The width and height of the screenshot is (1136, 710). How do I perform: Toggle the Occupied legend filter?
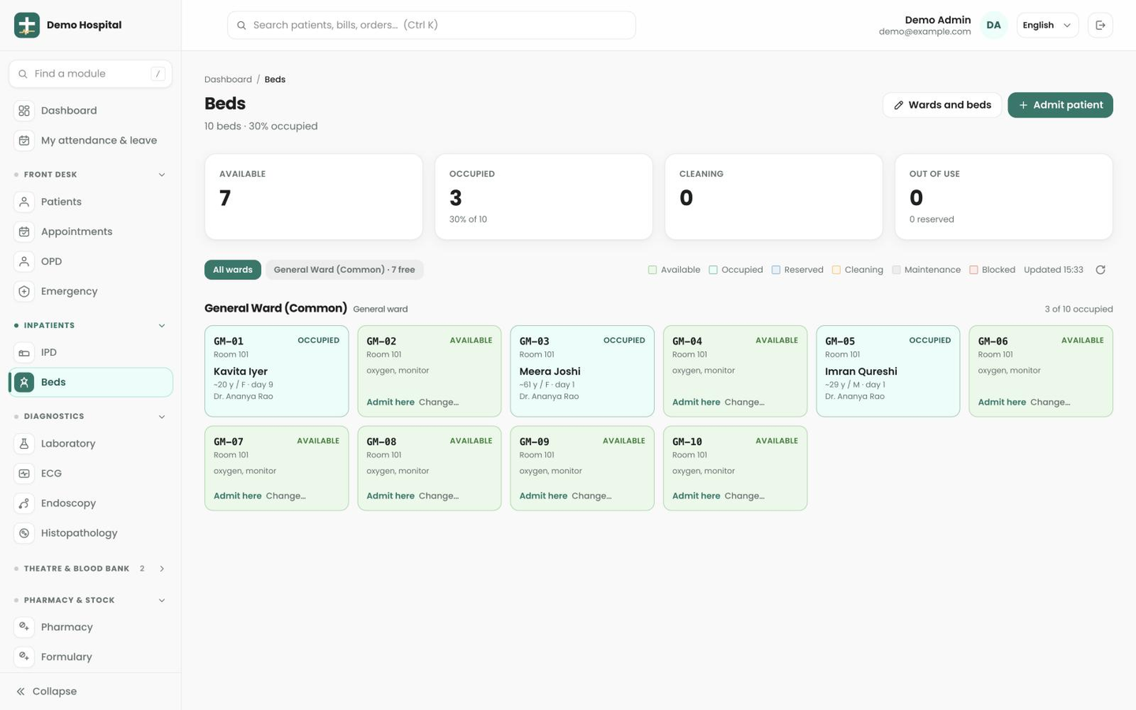coord(736,270)
